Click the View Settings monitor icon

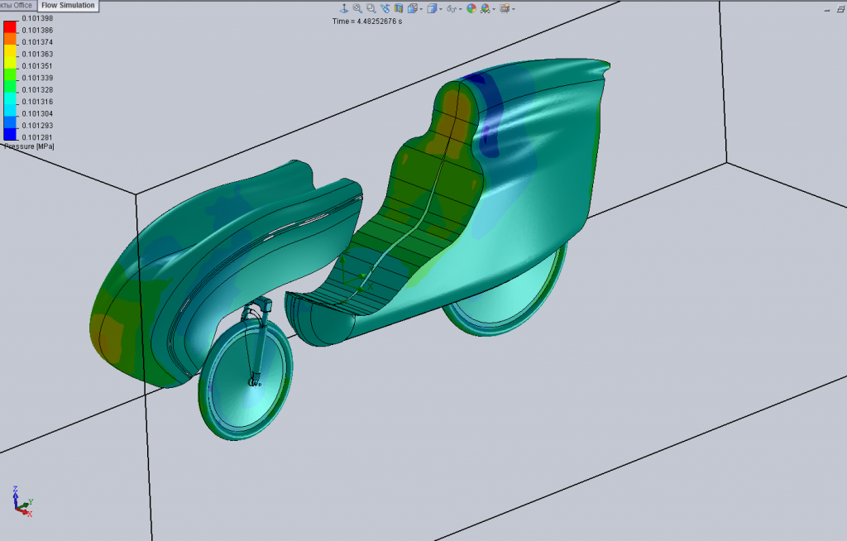pyautogui.click(x=505, y=8)
